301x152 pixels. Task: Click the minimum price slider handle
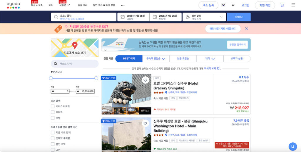51,78
